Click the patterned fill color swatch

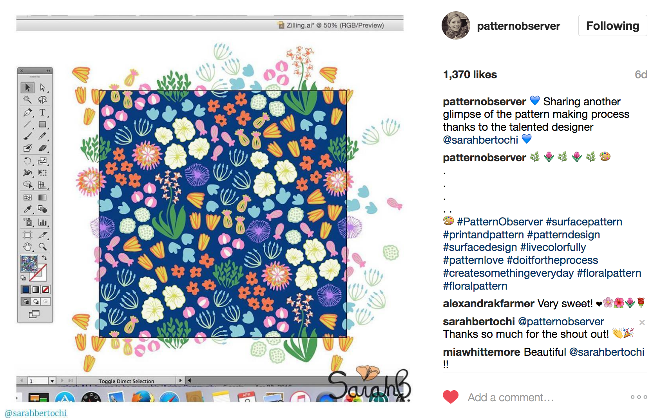coord(29,263)
